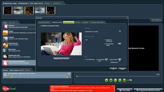
Task: Enable the Добавить начальные титры checkbox
Action: [x=41, y=26]
